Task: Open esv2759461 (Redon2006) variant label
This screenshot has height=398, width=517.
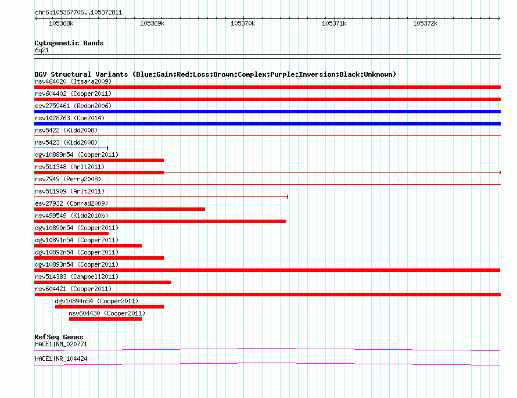Action: pos(73,106)
